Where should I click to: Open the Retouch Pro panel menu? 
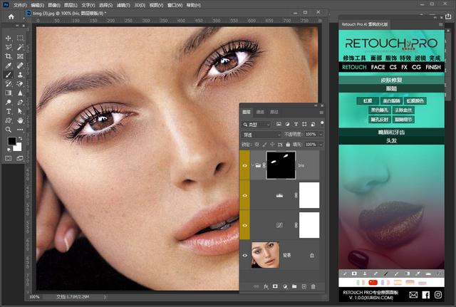(441, 24)
